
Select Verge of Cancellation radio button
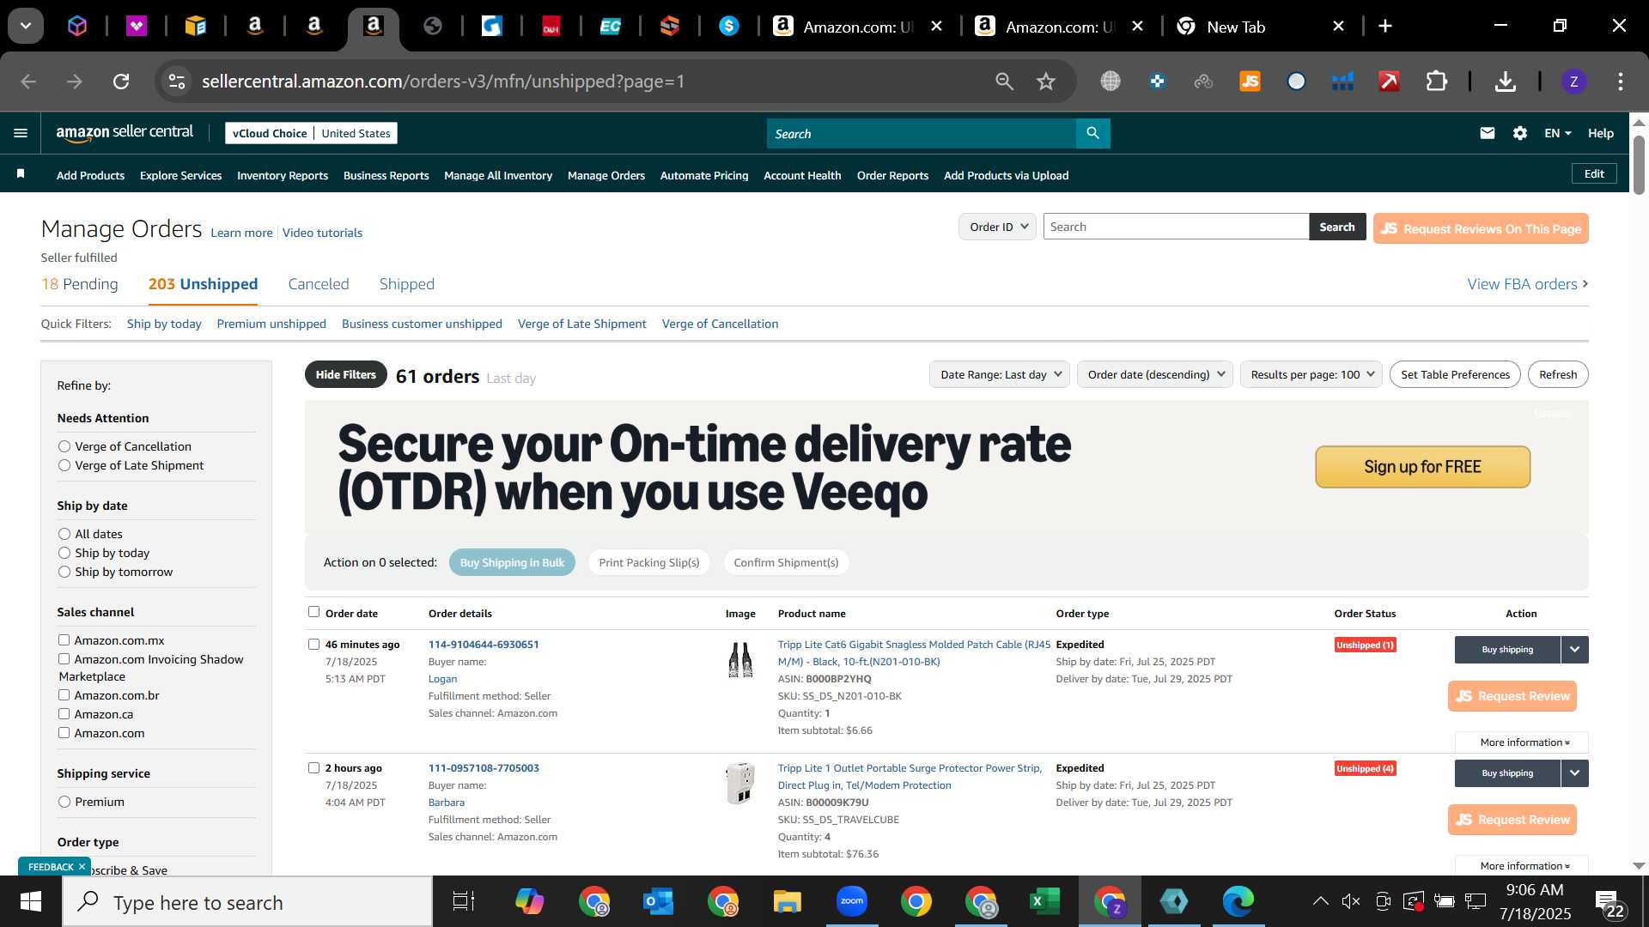[64, 446]
